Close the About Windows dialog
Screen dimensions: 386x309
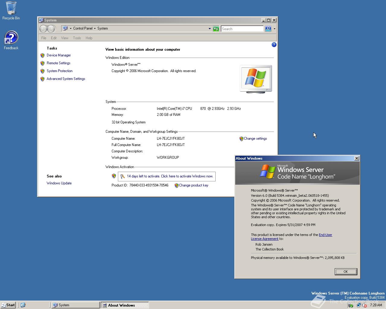[357, 158]
